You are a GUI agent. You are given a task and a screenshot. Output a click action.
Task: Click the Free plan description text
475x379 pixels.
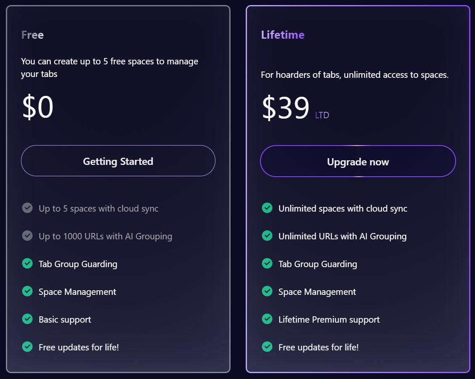pyautogui.click(x=109, y=68)
